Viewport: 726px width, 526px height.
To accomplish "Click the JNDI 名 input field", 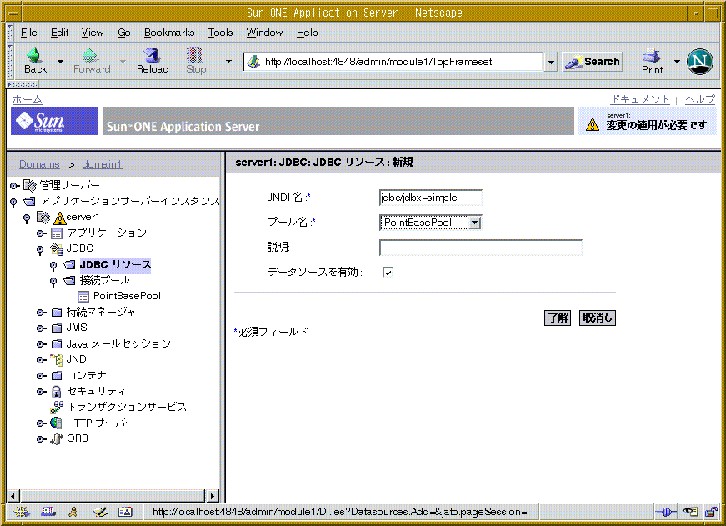I will point(431,198).
